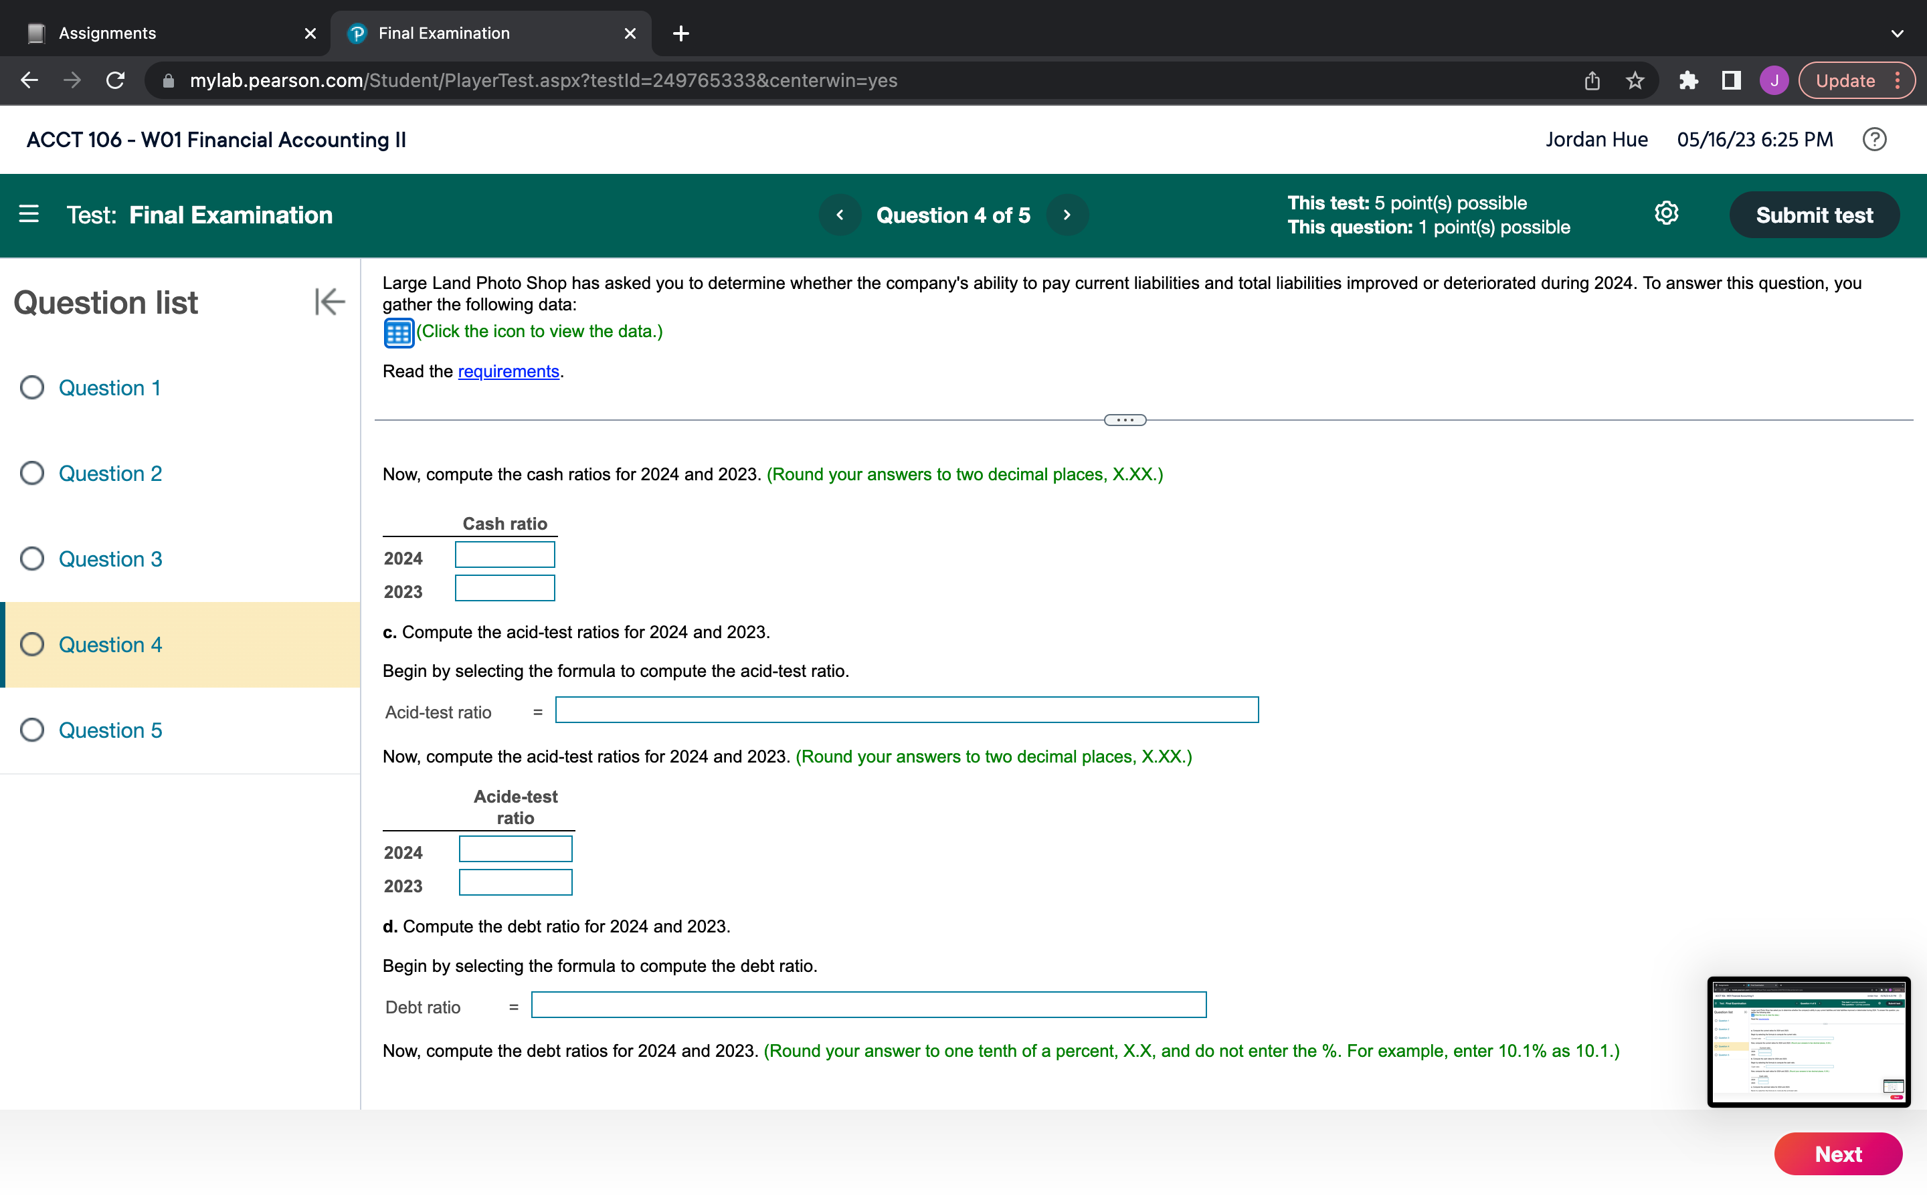
Task: Submit the Final Examination test
Action: coord(1815,215)
